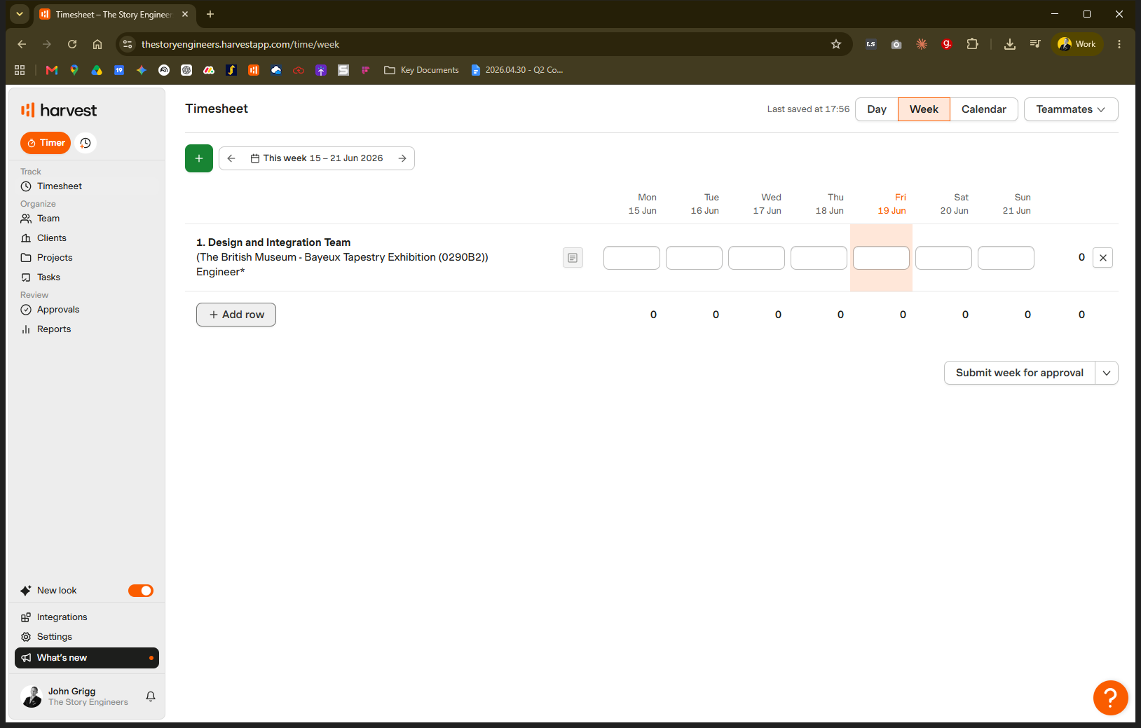Screen dimensions: 1141x728
Task: Open What's new announcements
Action: click(87, 658)
